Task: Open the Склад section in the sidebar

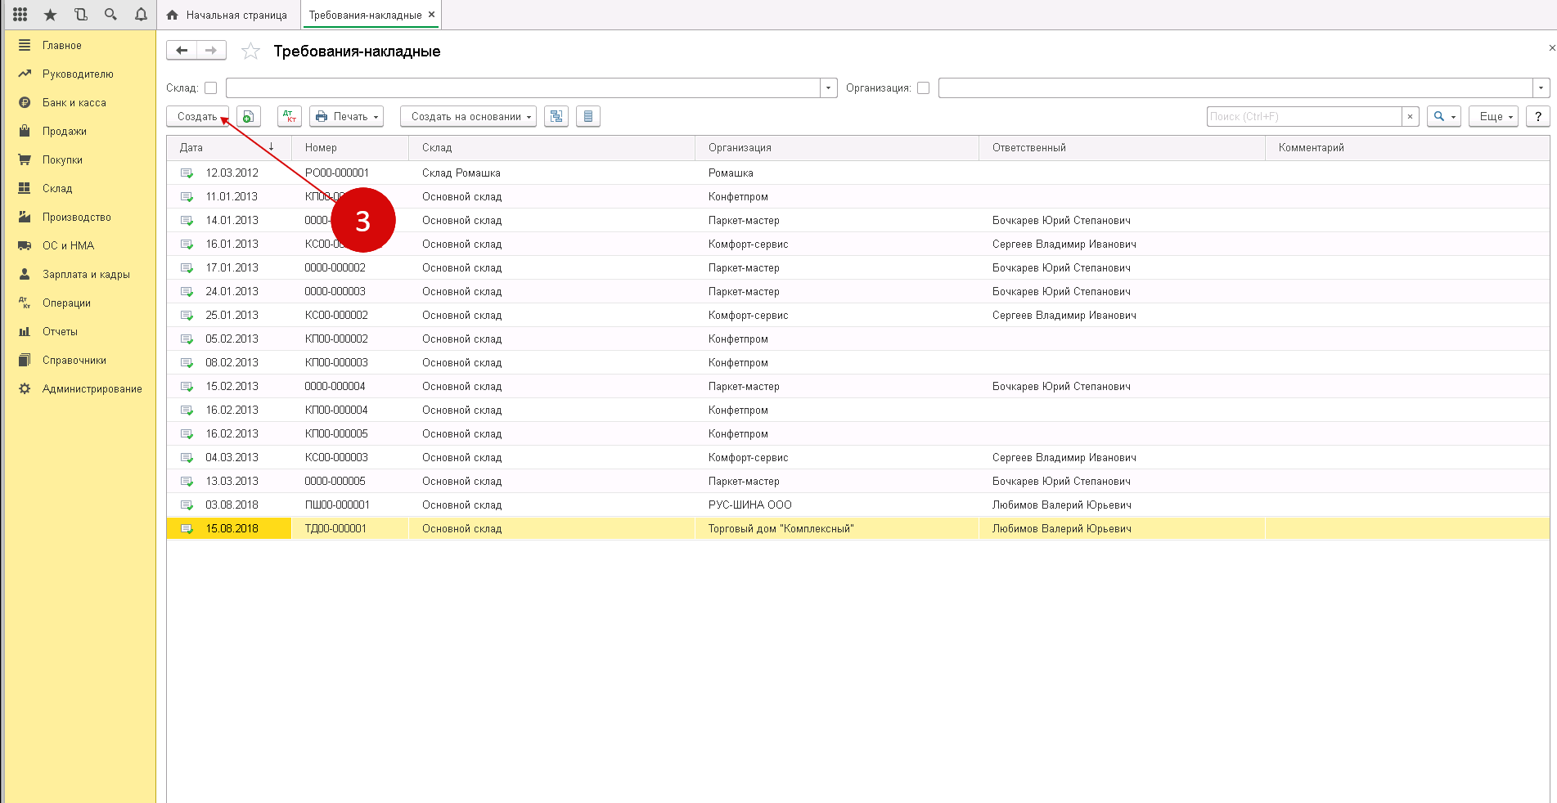Action: [57, 188]
